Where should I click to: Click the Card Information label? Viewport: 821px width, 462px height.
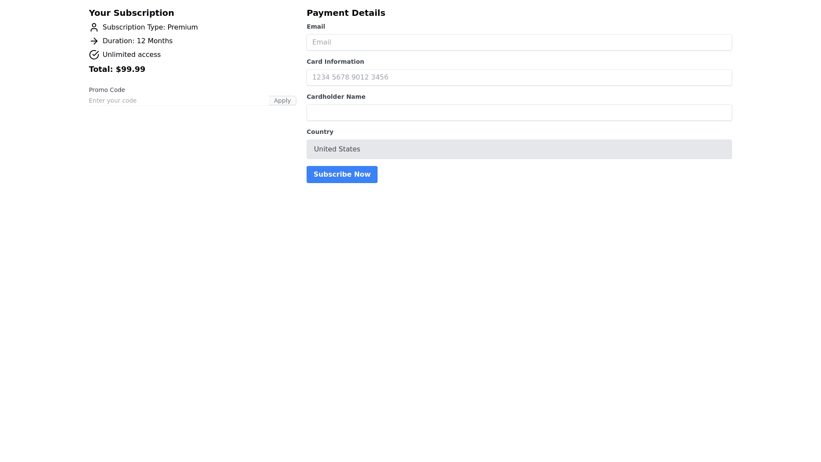(335, 62)
